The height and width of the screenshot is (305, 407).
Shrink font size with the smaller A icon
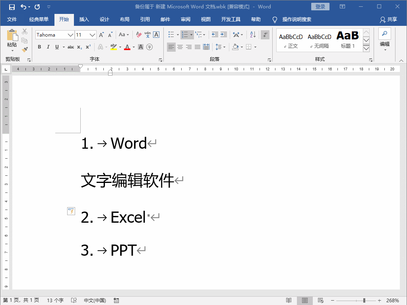point(110,35)
